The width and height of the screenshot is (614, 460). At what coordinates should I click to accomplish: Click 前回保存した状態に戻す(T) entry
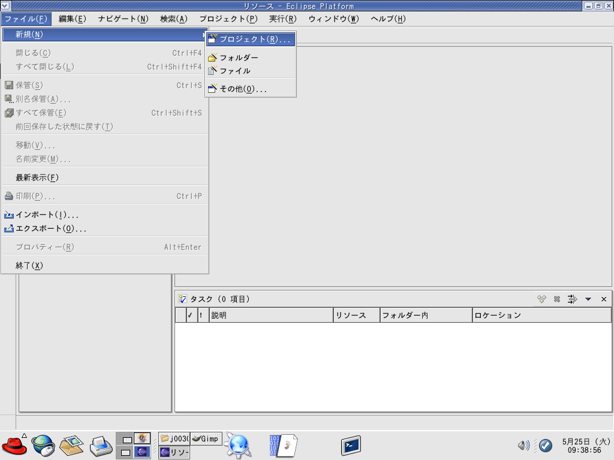pyautogui.click(x=105, y=126)
